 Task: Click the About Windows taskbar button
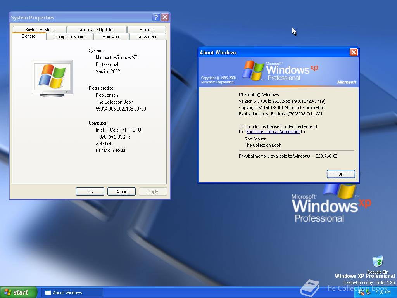coord(72,293)
